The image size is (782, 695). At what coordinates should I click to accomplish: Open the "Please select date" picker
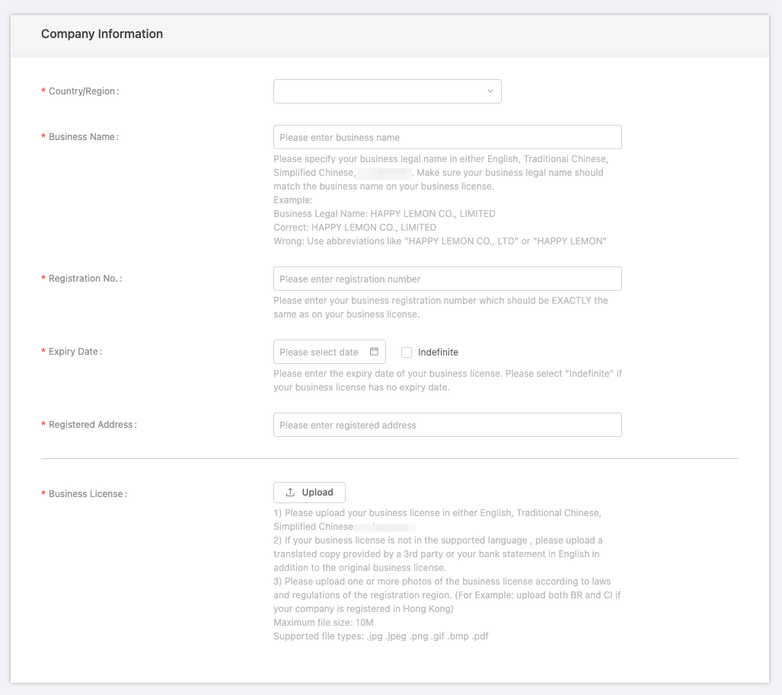pos(320,352)
